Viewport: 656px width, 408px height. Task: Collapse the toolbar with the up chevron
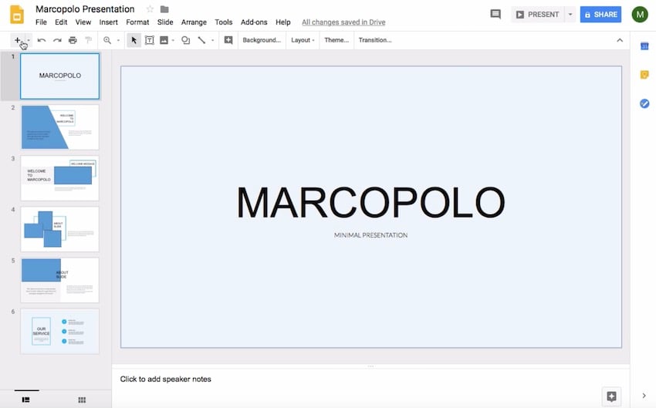point(619,40)
